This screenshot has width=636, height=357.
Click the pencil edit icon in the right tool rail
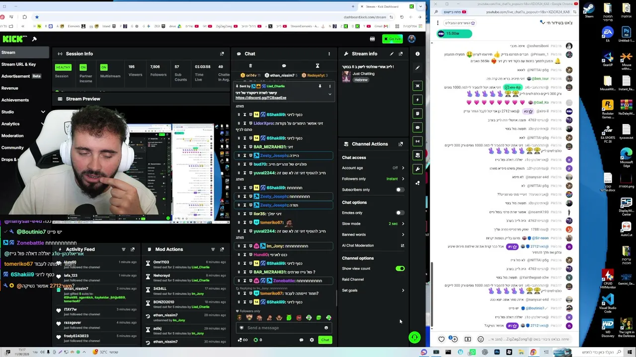[x=417, y=67]
